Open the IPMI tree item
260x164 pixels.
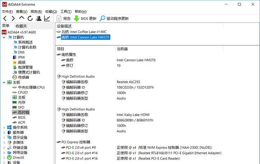click(21, 57)
